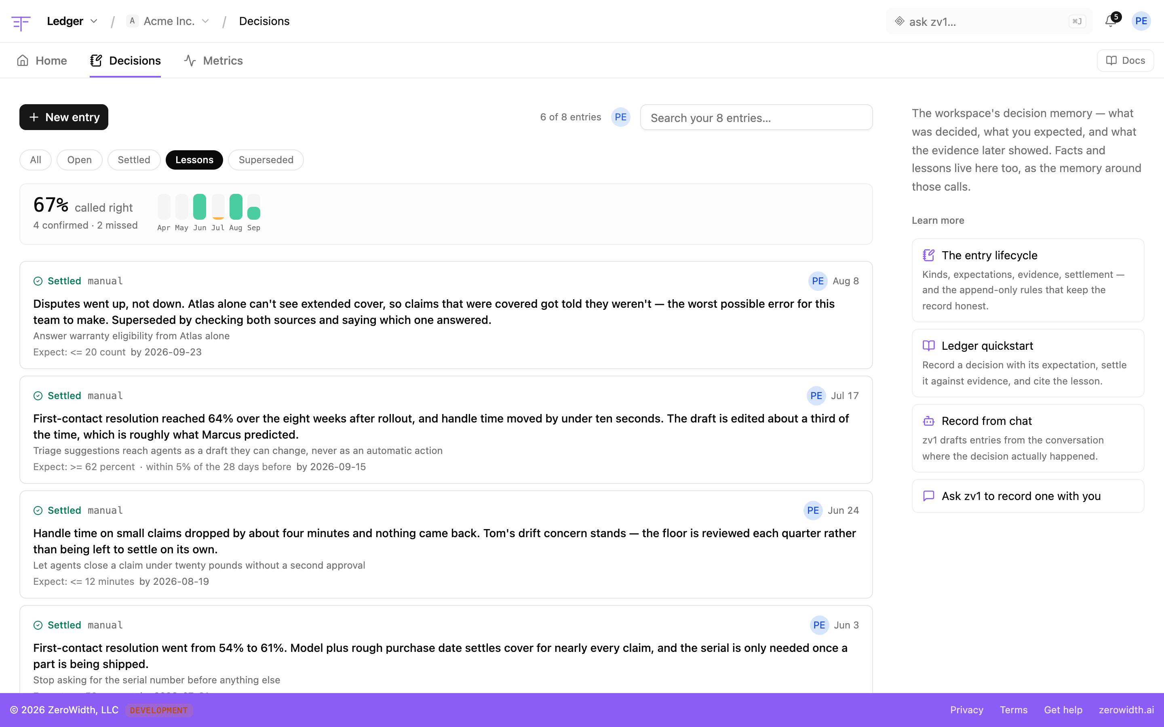Viewport: 1164px width, 727px height.
Task: Click the Acme Inc. 'A' avatar icon
Action: point(132,21)
